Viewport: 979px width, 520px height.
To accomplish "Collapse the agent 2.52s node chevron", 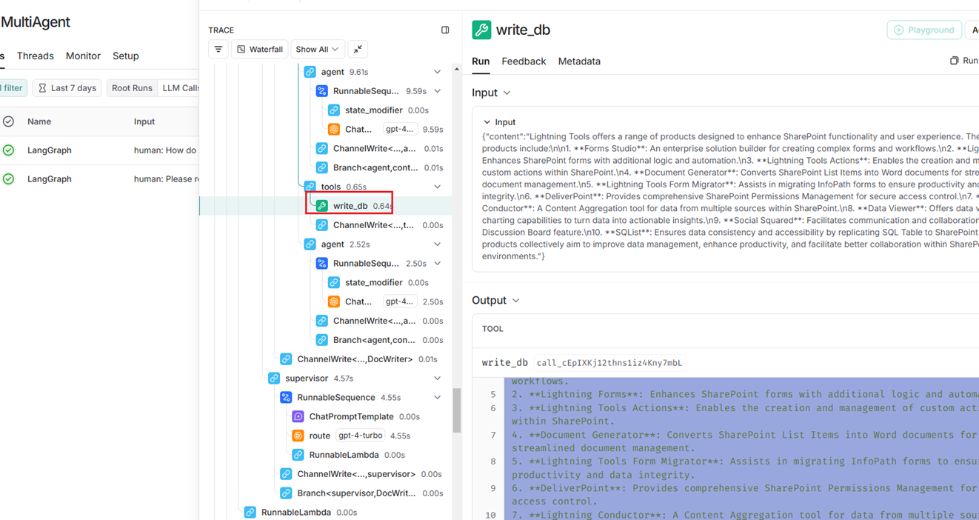I will point(437,244).
